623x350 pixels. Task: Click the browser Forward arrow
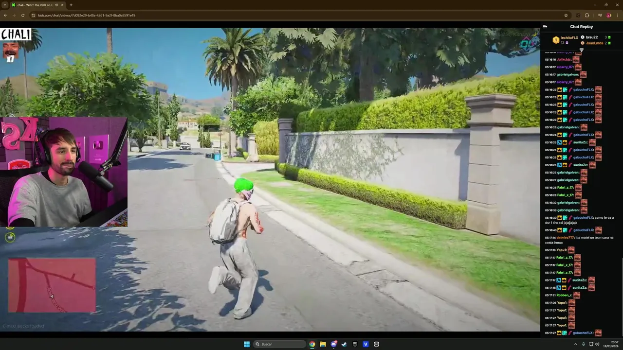tap(14, 15)
